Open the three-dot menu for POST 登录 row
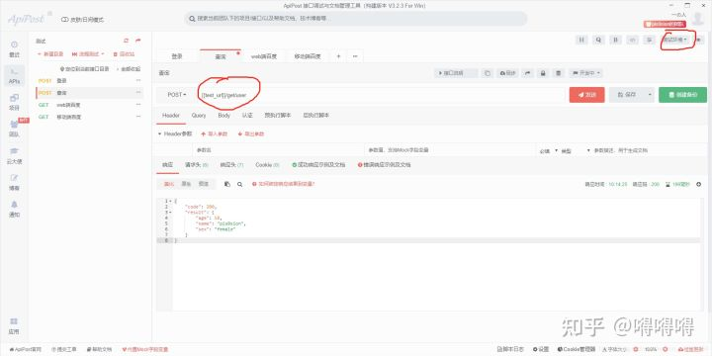 [x=138, y=80]
